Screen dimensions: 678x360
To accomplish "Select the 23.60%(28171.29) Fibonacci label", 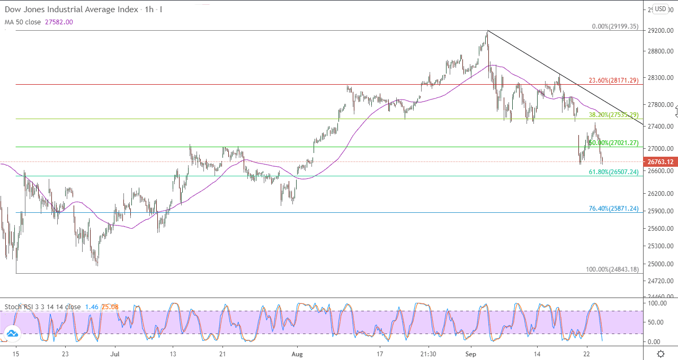I will [613, 81].
